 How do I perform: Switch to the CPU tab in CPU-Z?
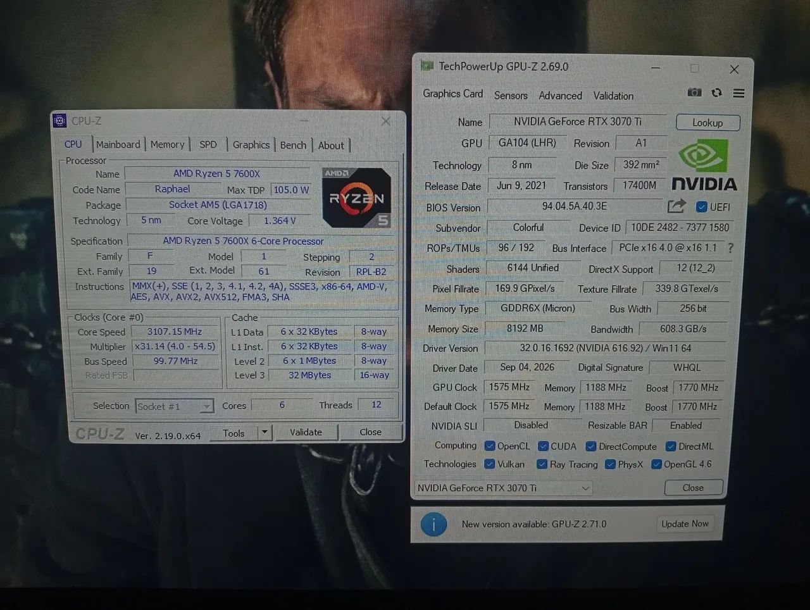[x=73, y=144]
